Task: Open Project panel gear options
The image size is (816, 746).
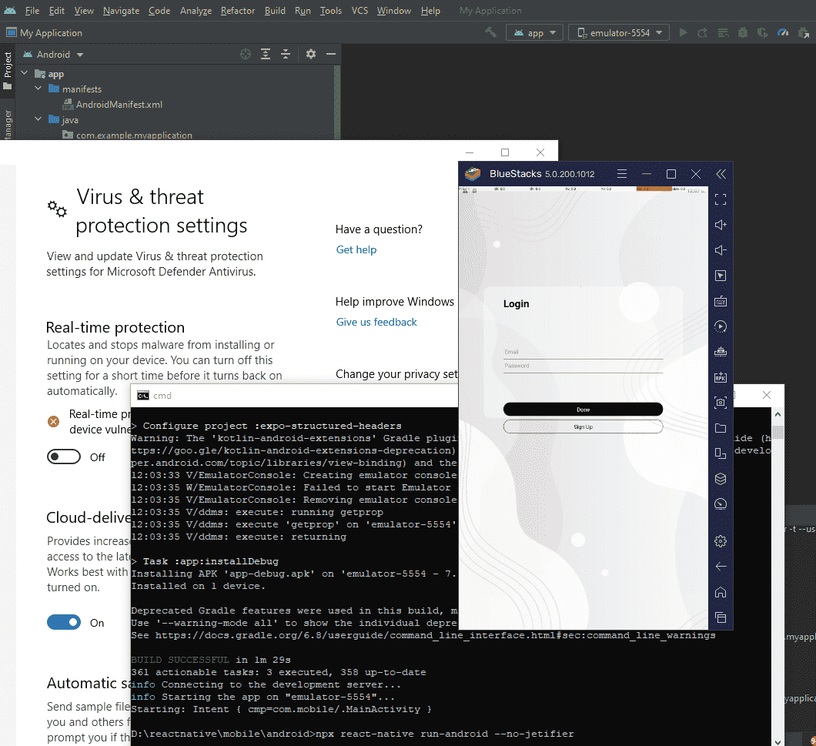Action: click(311, 54)
